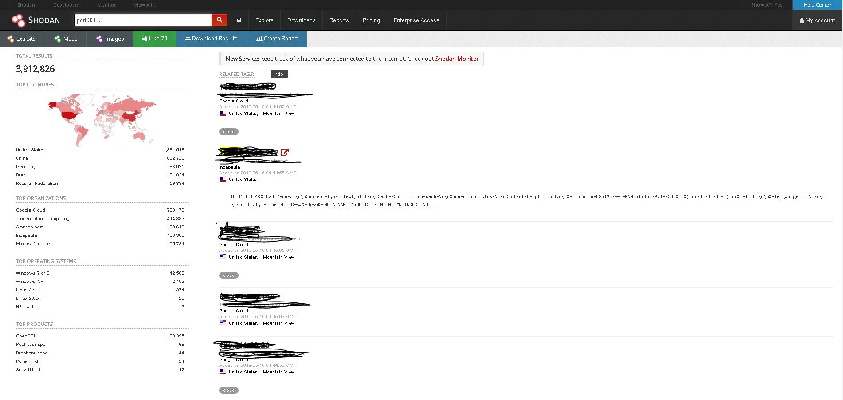The width and height of the screenshot is (843, 400).
Task: Open the Downloads menu item
Action: (x=302, y=20)
